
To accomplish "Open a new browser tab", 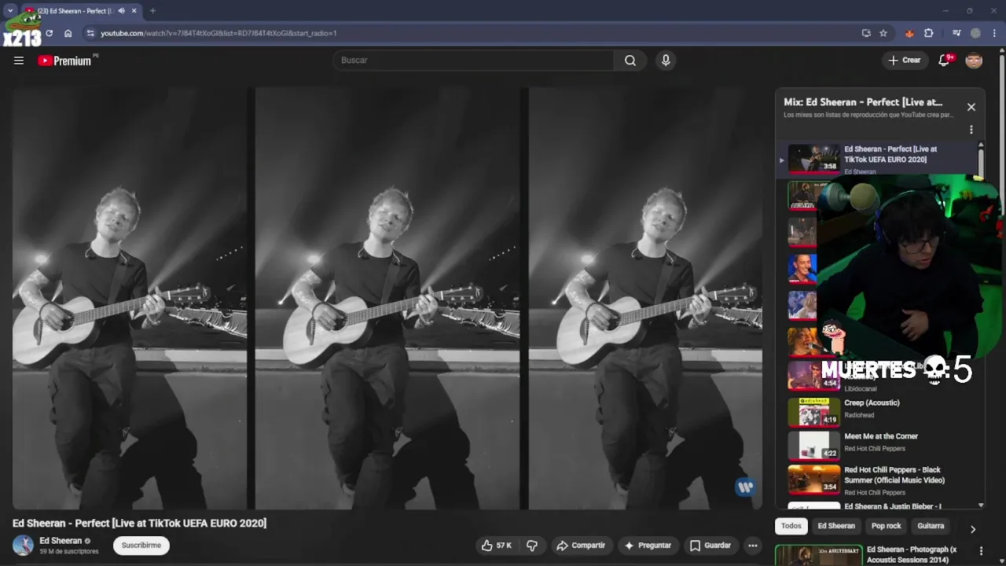I will coord(152,11).
